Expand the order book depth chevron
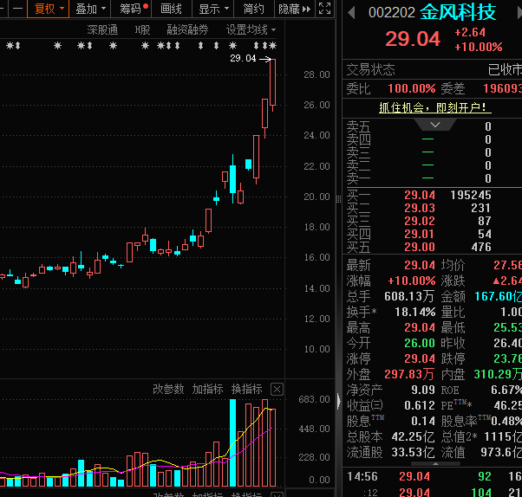This screenshot has width=522, height=497. (438, 126)
